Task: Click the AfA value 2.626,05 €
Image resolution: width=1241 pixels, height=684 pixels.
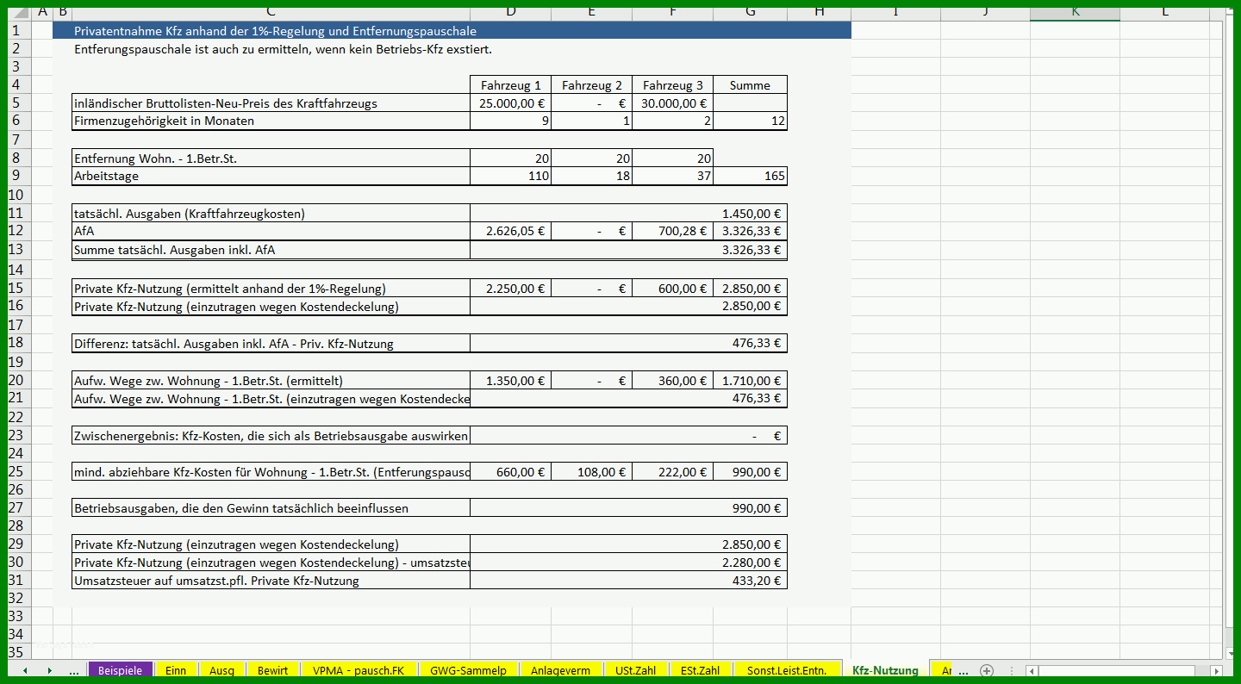Action: [511, 231]
